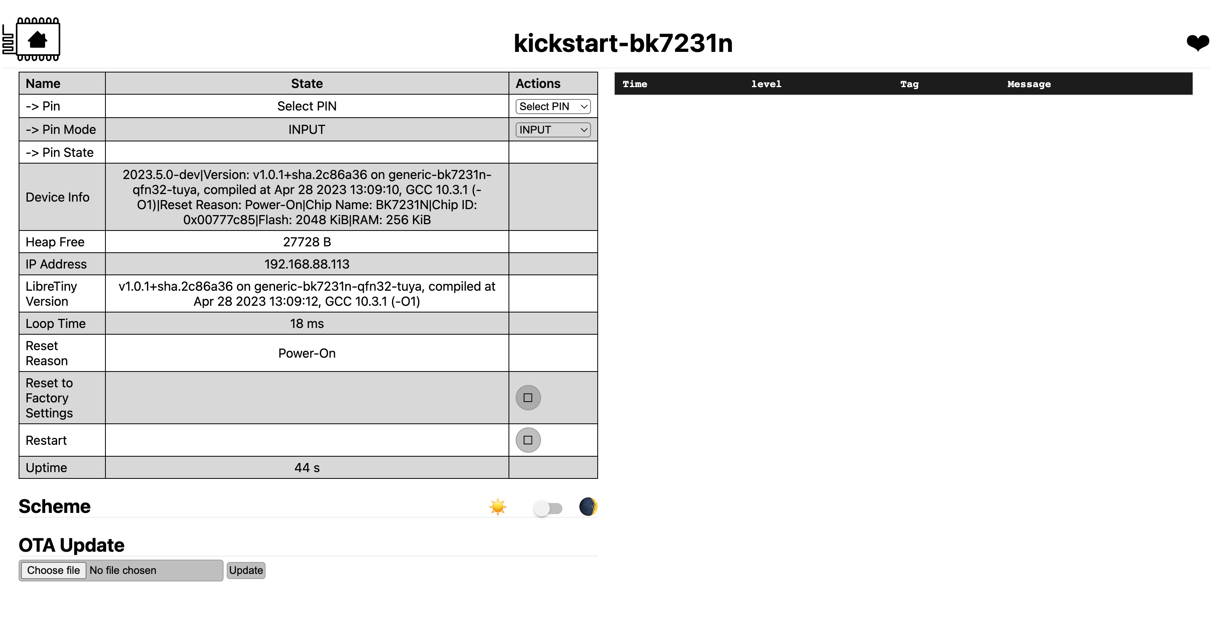Click the Heap Free value
1216x644 pixels.
(x=306, y=242)
